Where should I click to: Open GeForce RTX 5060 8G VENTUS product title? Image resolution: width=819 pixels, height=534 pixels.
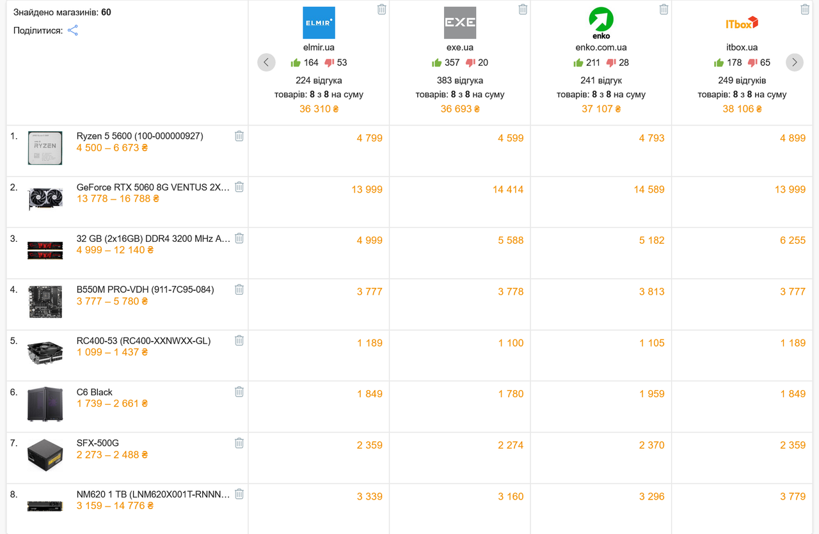[x=153, y=187]
